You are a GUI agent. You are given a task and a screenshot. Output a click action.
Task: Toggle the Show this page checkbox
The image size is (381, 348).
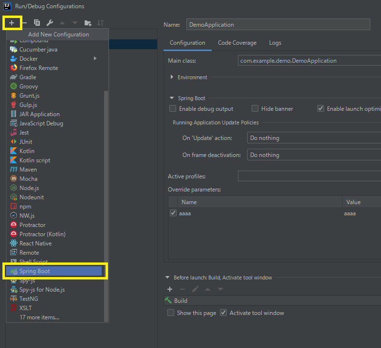point(171,313)
